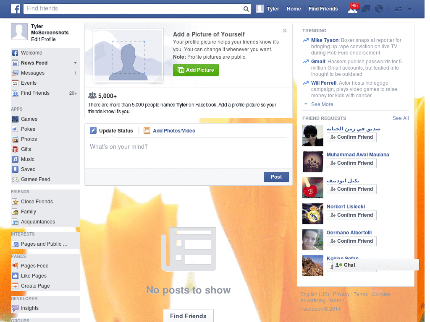
Task: Click Like Pages thumbs-up icon
Action: coord(15,276)
